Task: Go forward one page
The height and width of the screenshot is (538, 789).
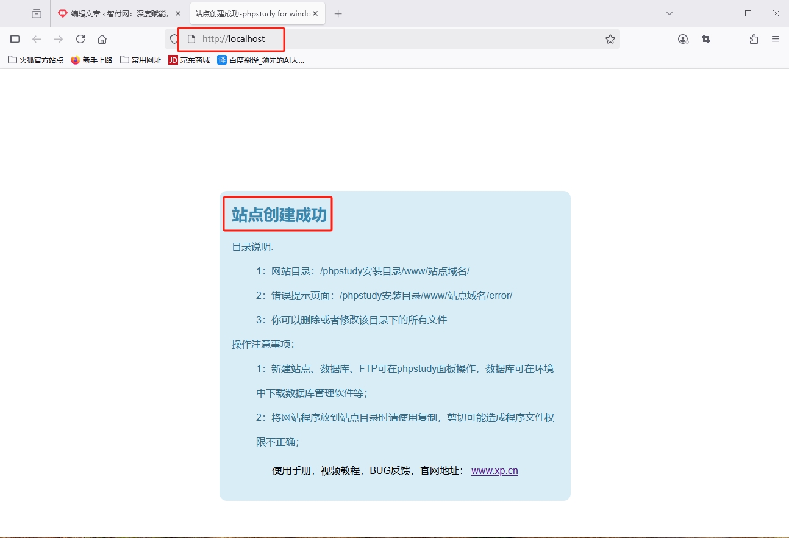Action: (x=59, y=39)
